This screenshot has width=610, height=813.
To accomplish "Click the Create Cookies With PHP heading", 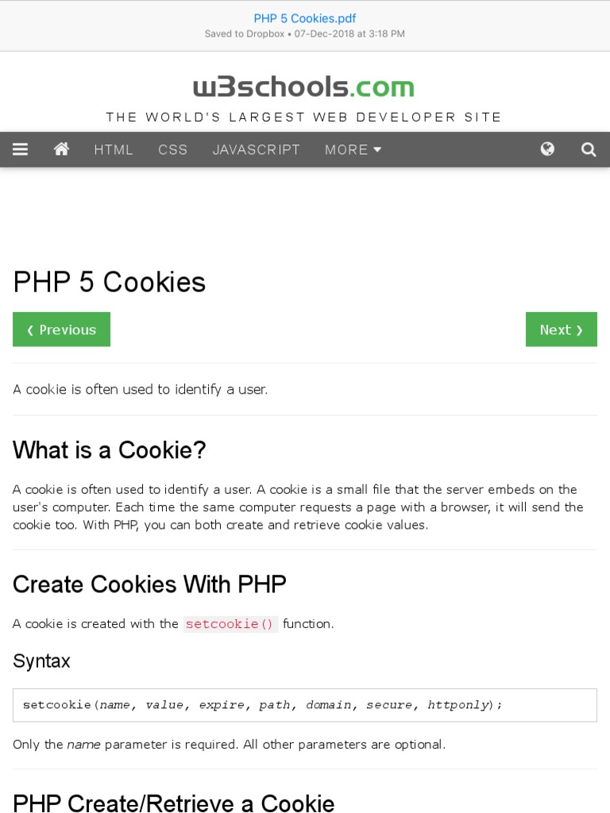I will (149, 584).
